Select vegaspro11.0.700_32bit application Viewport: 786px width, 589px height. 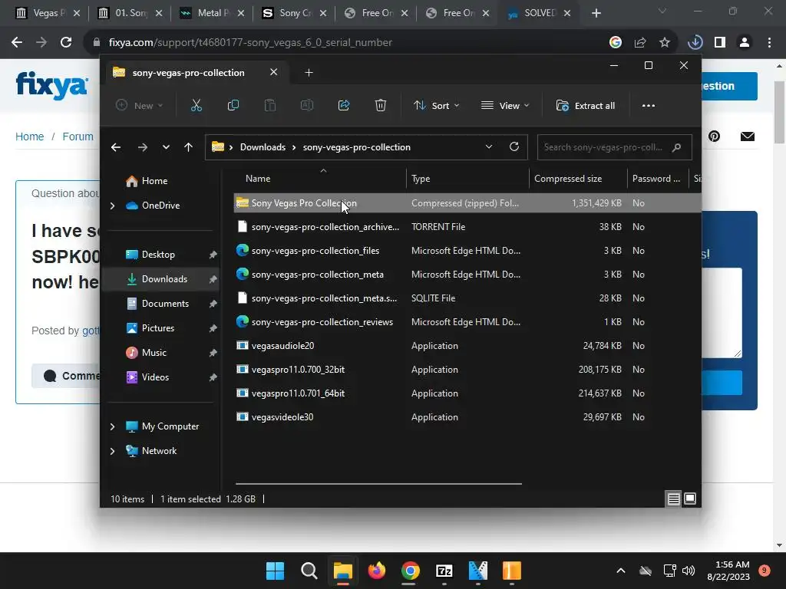pyautogui.click(x=467, y=370)
